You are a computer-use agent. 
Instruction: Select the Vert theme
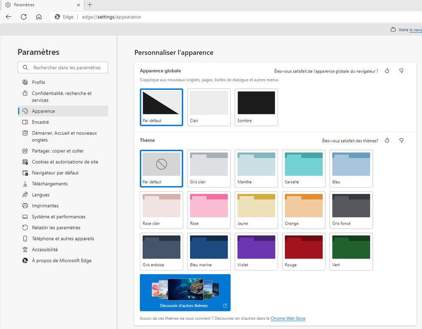pos(351,251)
